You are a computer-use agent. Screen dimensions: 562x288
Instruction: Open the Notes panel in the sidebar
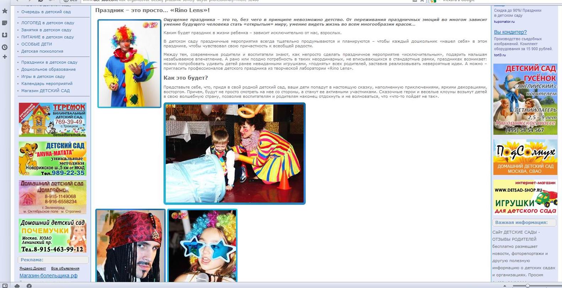[5, 23]
